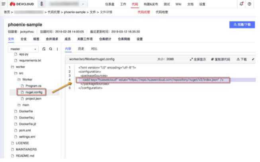Switch to 代码检查 sub-tab
Viewport: 260px width, 162px height.
[162, 12]
